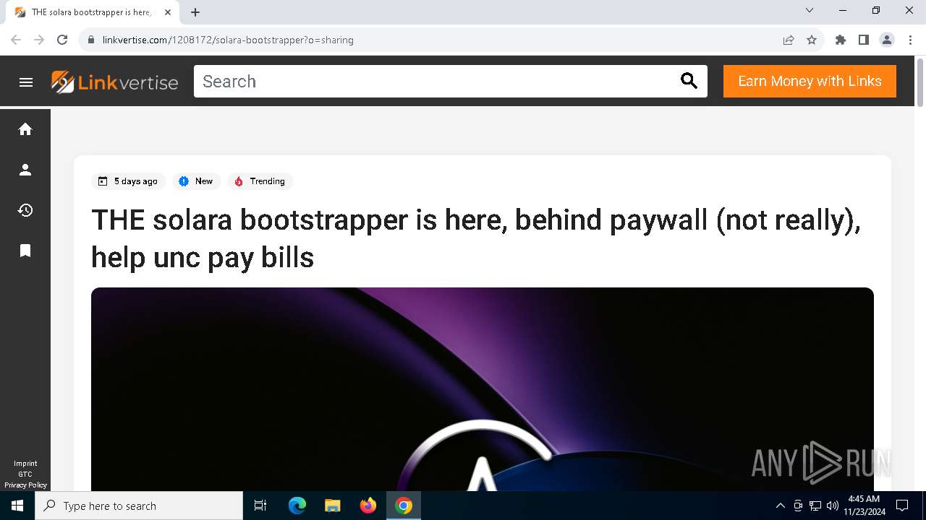
Task: Bookmark this page with the star
Action: pyautogui.click(x=812, y=40)
